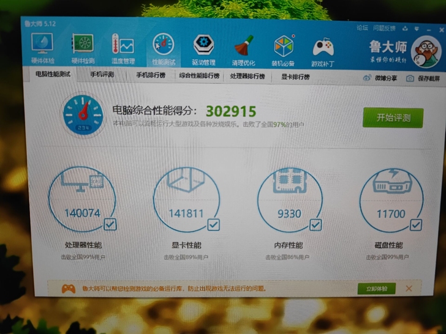446x334 pixels.
Task: Dismiss the notification bar with orange X
Action: 409,289
